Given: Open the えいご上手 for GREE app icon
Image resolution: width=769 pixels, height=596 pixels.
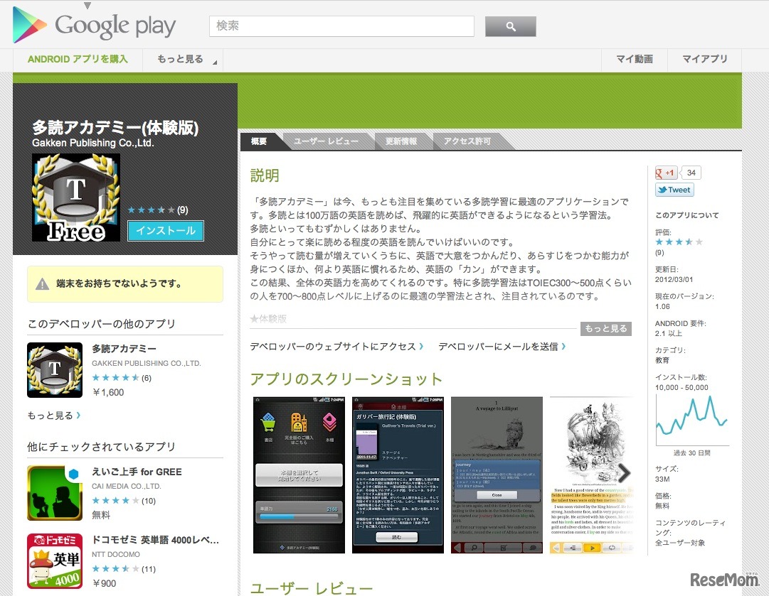Looking at the screenshot, I should 55,493.
